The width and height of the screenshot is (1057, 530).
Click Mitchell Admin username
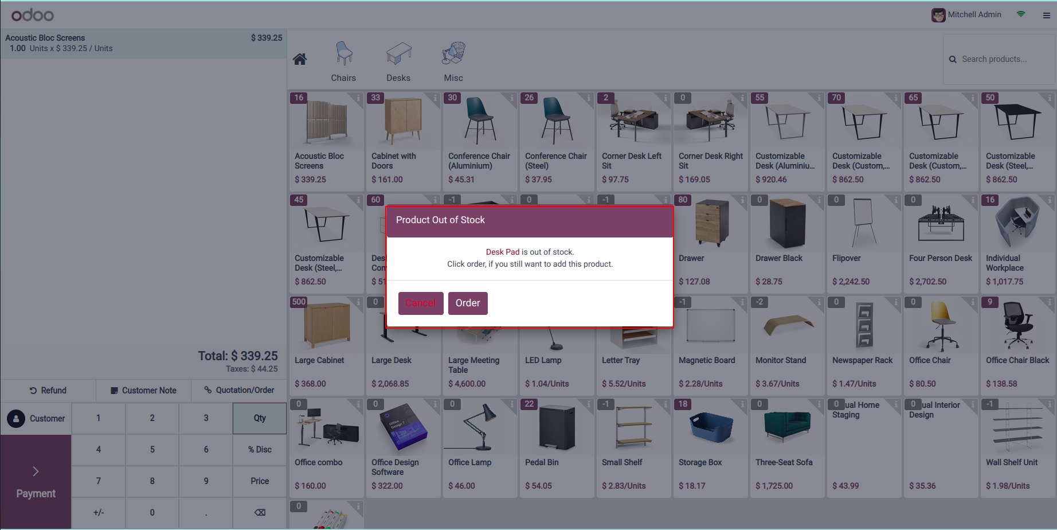point(974,15)
